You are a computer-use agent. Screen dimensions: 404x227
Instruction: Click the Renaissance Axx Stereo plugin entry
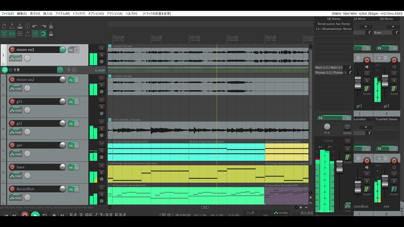[334, 24]
